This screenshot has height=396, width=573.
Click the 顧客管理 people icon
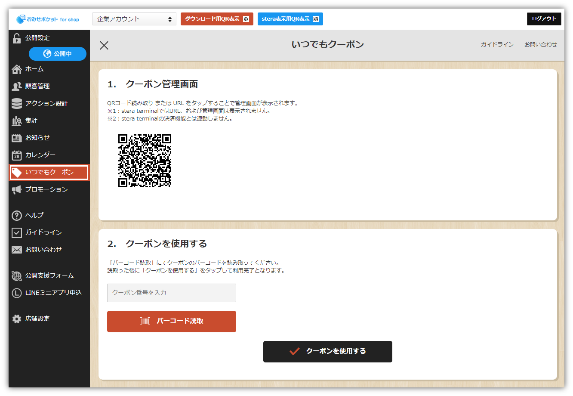(17, 87)
